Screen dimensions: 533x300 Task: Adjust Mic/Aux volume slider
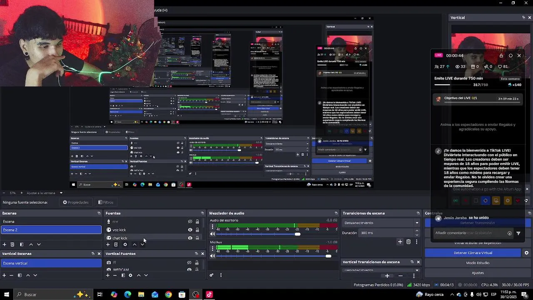click(x=328, y=256)
